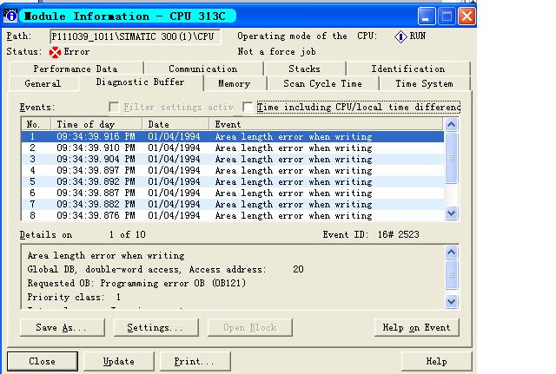Viewport: 556px width, 374px height.
Task: Select event row 4 at 09:34:39.897 PM
Action: point(233,171)
